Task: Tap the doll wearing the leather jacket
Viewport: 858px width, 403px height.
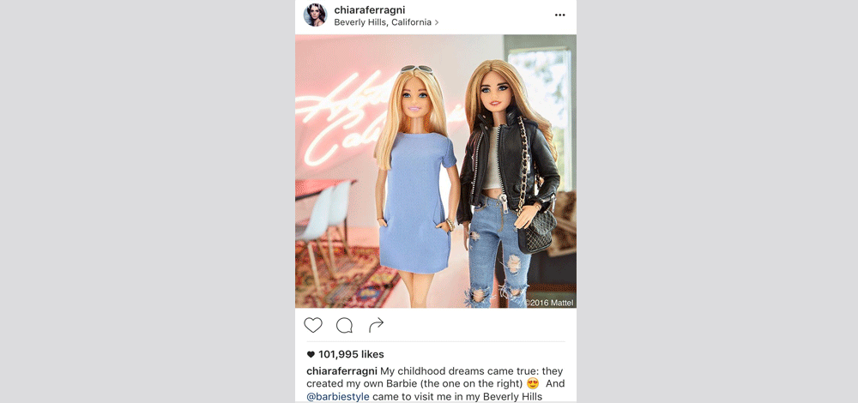Action: coord(508,183)
